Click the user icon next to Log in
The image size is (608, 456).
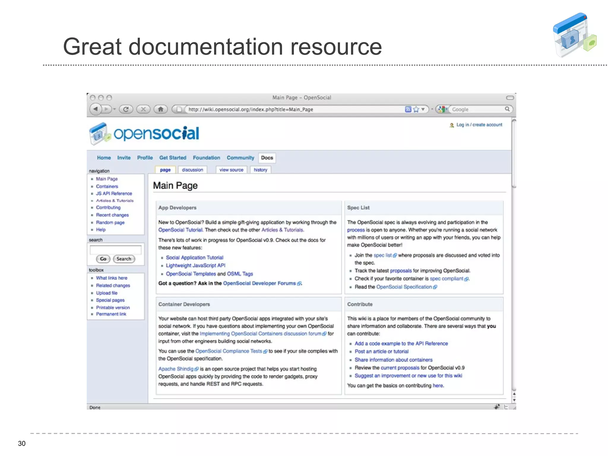pyautogui.click(x=452, y=125)
